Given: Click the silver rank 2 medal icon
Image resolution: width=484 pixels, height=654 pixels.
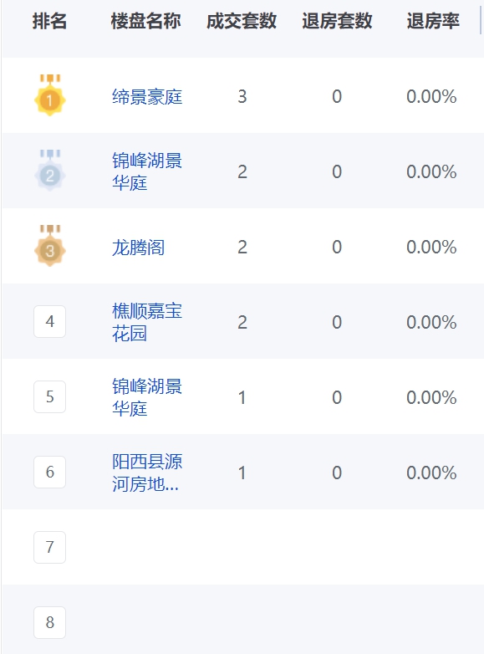Looking at the screenshot, I should click(50, 170).
